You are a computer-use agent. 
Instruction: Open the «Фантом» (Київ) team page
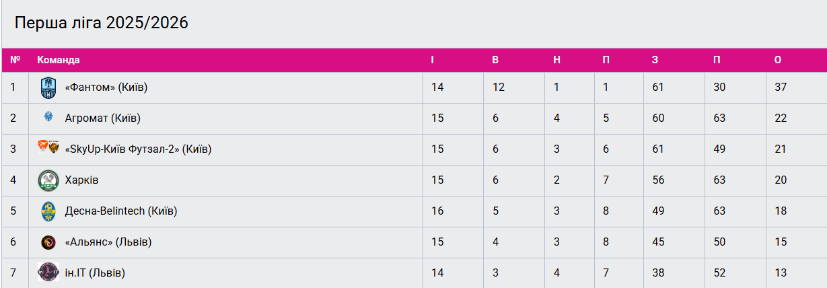(x=106, y=87)
